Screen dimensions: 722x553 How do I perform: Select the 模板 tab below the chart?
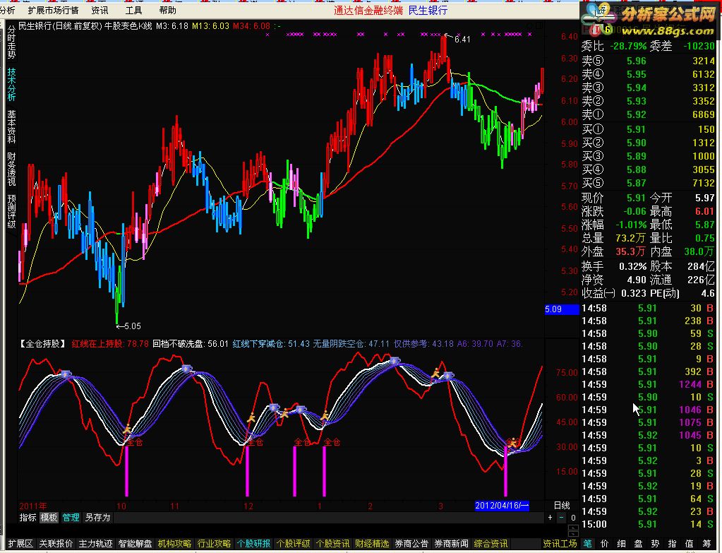49,518
